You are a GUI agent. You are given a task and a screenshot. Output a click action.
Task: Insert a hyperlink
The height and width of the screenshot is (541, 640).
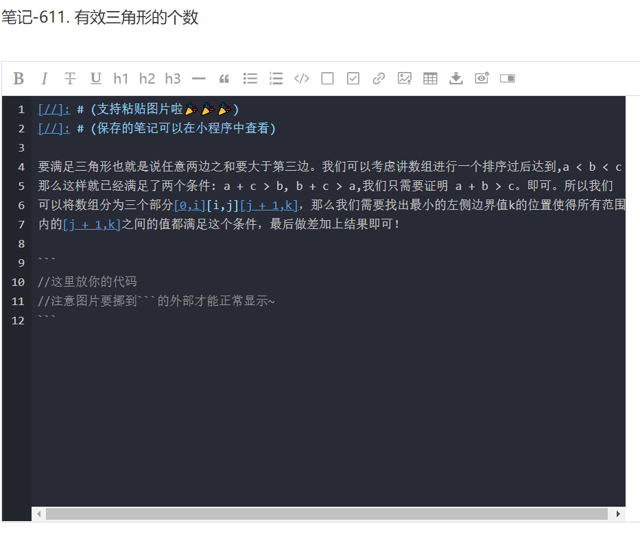(x=378, y=78)
